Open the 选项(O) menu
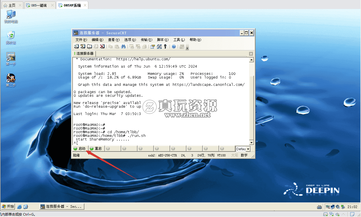This screenshot has height=217, width=361. (x=130, y=40)
